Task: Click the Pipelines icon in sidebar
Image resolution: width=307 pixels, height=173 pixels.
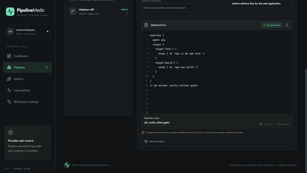Action: click(x=9, y=67)
